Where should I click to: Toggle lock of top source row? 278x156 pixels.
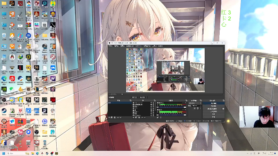tap(153, 103)
